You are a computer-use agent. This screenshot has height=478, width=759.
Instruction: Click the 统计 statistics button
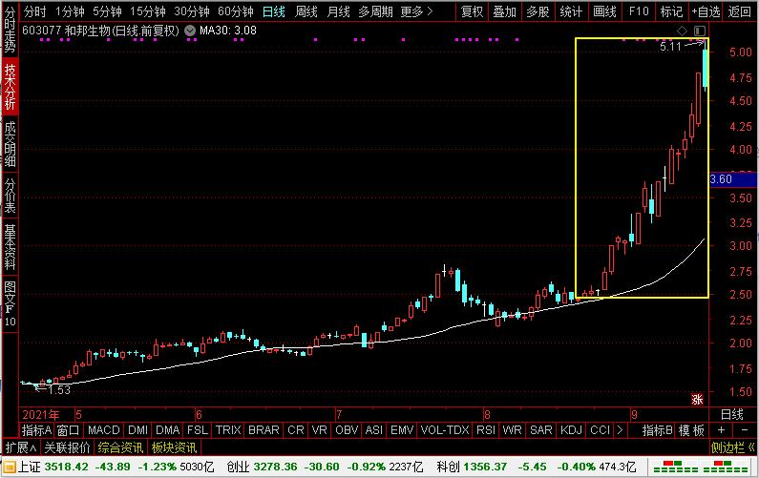pos(571,11)
